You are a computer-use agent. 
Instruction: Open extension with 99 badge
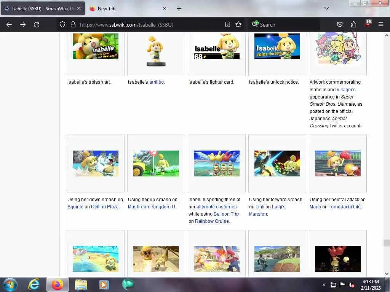pos(368,24)
